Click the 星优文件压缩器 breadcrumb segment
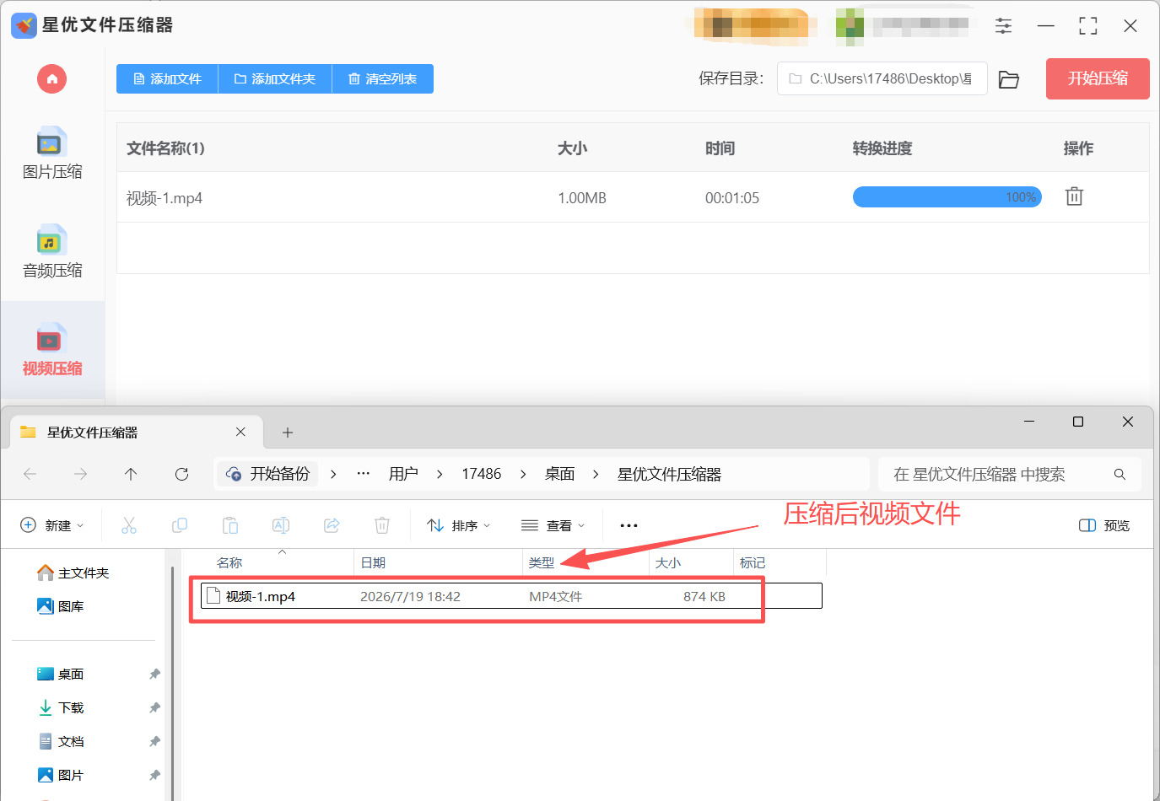 [669, 474]
